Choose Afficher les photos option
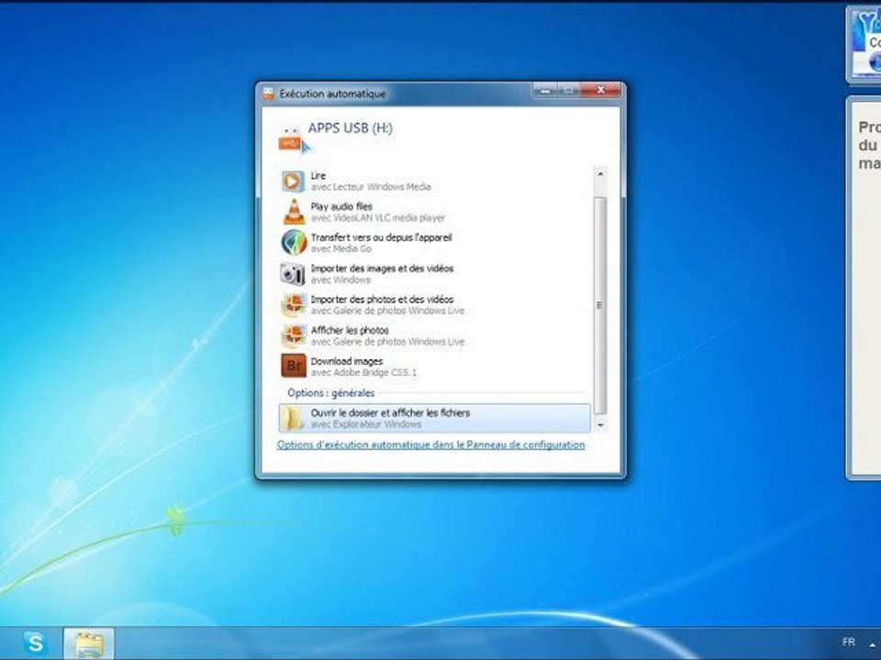This screenshot has width=881, height=660. (434, 335)
